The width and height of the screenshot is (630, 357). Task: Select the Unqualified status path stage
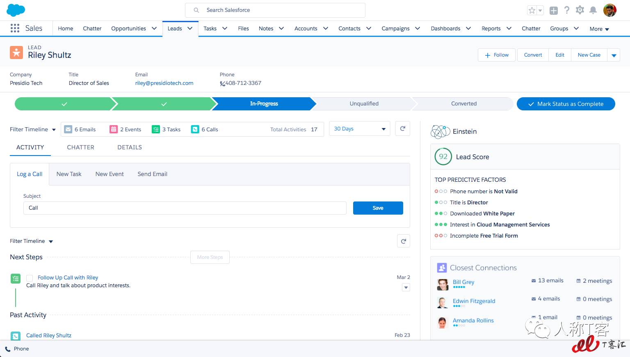[x=364, y=104]
